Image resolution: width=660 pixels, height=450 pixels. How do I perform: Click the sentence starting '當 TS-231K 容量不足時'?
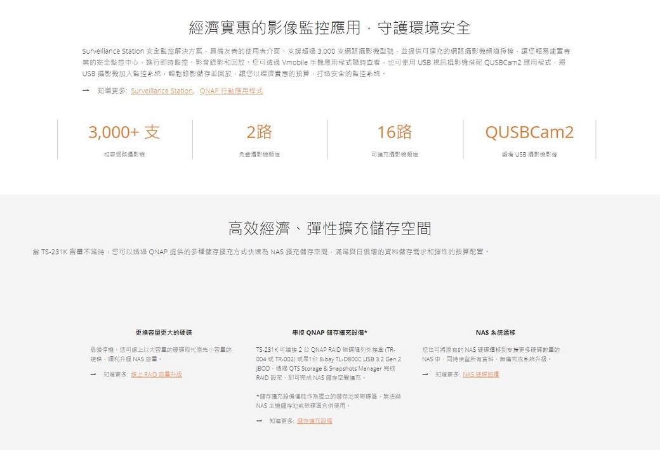click(261, 252)
